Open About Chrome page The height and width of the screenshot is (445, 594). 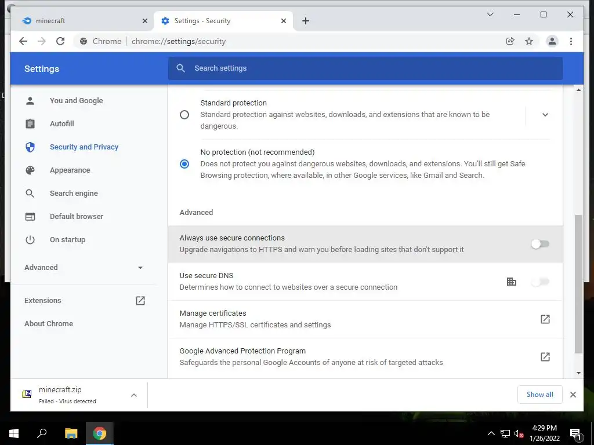pyautogui.click(x=49, y=323)
